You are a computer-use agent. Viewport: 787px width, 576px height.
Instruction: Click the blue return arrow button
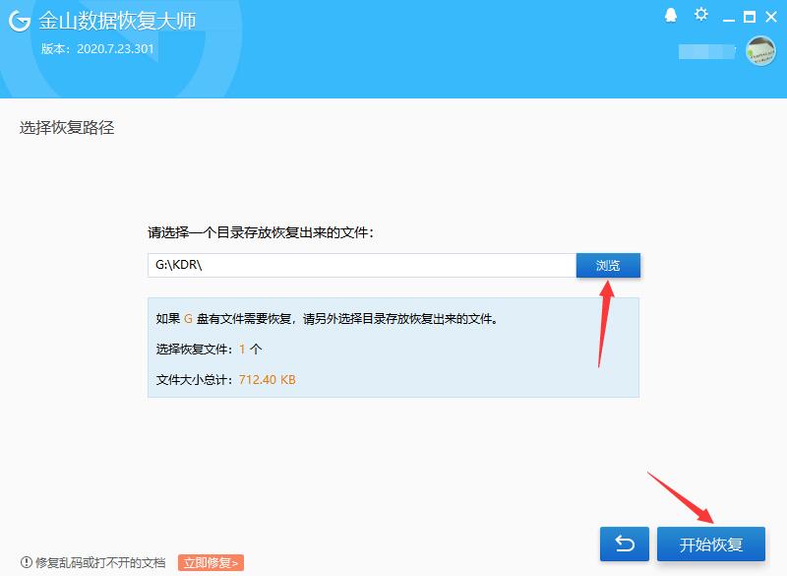[624, 543]
